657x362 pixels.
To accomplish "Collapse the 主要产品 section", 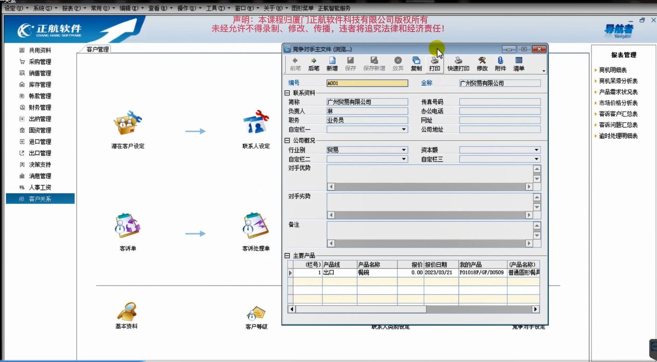I will [x=287, y=256].
